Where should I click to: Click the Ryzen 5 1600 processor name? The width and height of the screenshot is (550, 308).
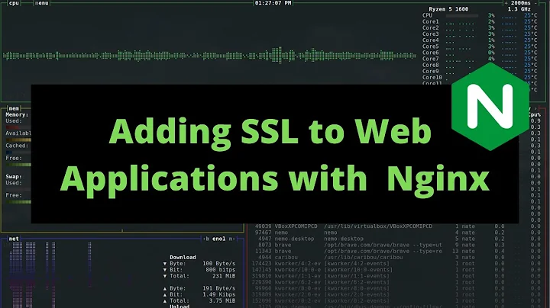click(x=448, y=9)
